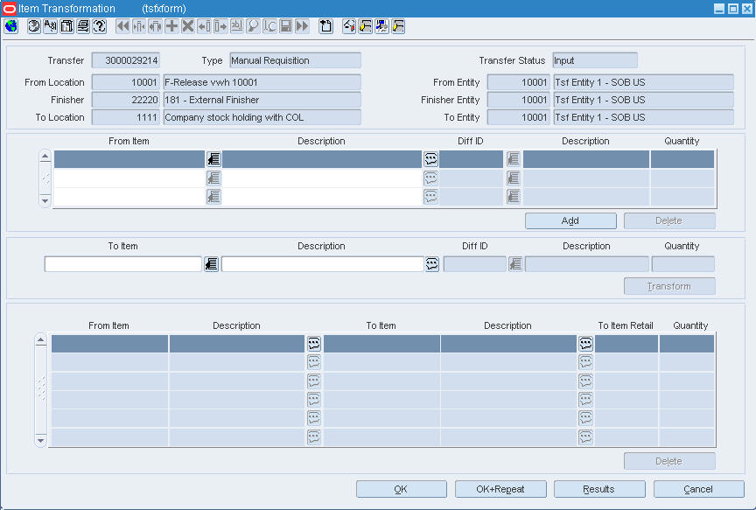This screenshot has width=756, height=510.
Task: Click the Transfer number field 3000029214
Action: [125, 60]
